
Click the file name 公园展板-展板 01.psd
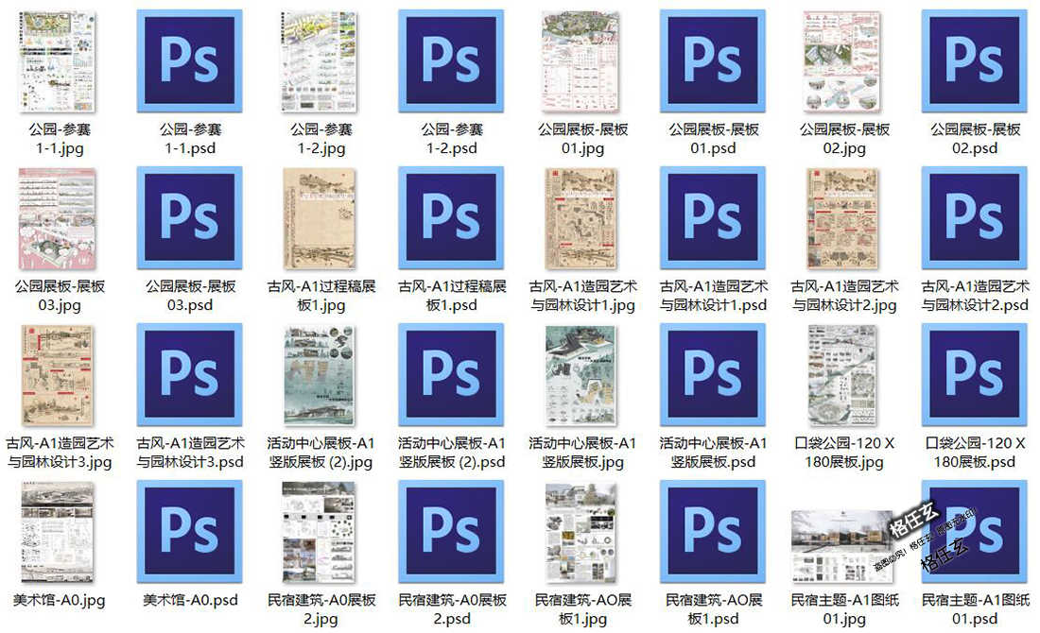[713, 139]
